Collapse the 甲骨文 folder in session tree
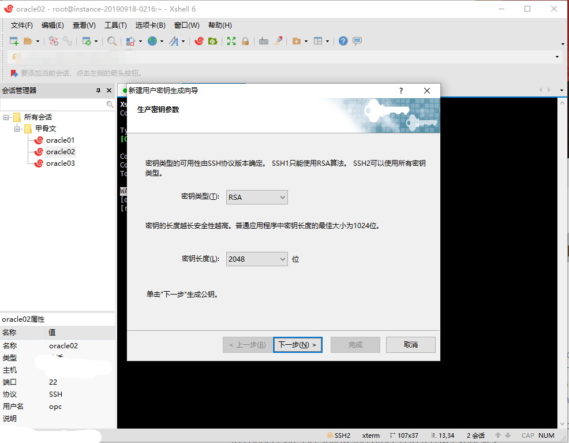The image size is (569, 443). 17,128
